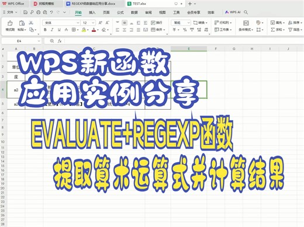Click decrease decimal places icon
Image resolution: width=304 pixels, height=227 pixels.
pos(206,30)
